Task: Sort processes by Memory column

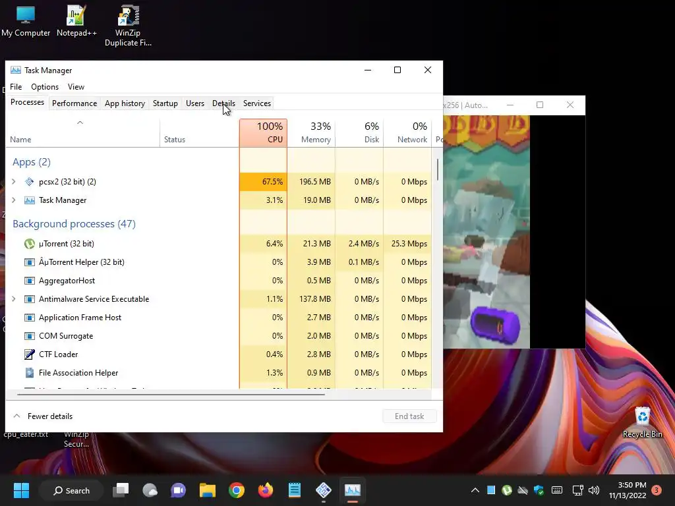Action: pos(311,133)
